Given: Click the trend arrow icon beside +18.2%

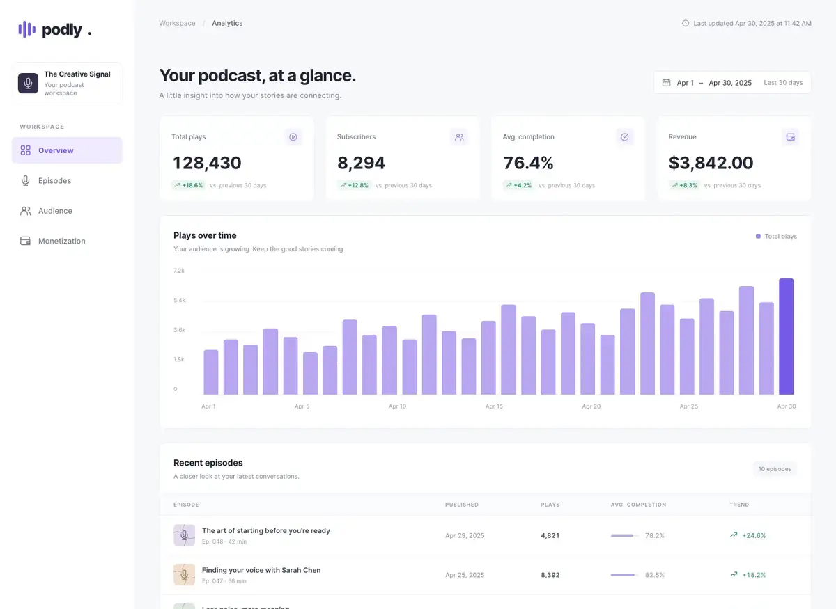Looking at the screenshot, I should pyautogui.click(x=734, y=575).
